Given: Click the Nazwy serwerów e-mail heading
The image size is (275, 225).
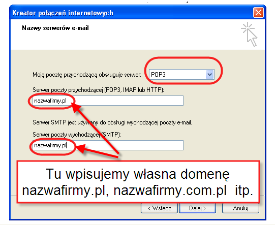Looking at the screenshot, I should 55,28.
